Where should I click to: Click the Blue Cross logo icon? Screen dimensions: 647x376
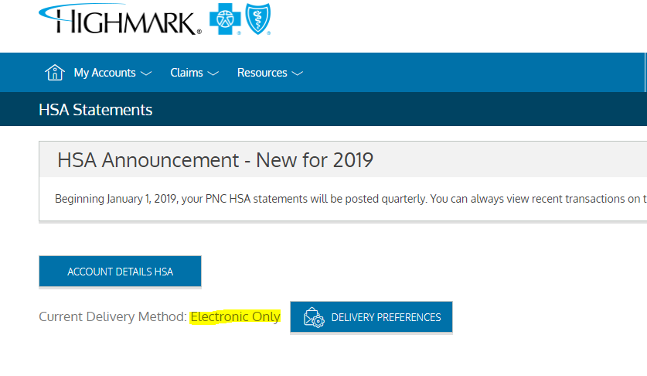(225, 19)
